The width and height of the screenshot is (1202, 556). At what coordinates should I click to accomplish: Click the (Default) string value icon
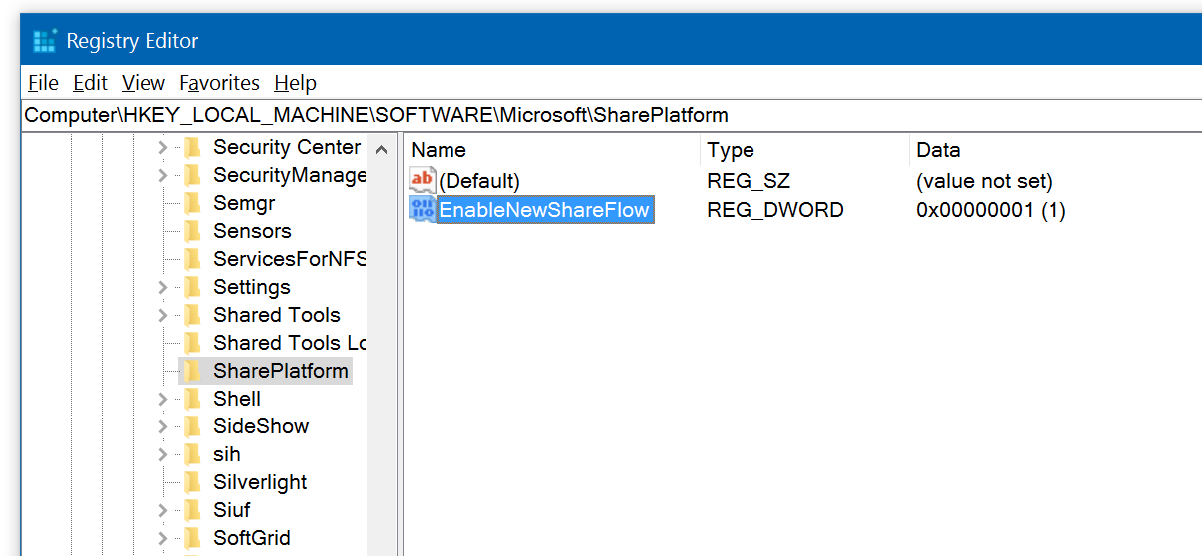(x=423, y=180)
